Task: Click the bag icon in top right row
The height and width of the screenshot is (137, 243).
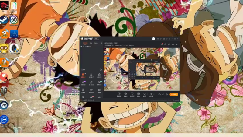Action: pyautogui.click(x=165, y=44)
